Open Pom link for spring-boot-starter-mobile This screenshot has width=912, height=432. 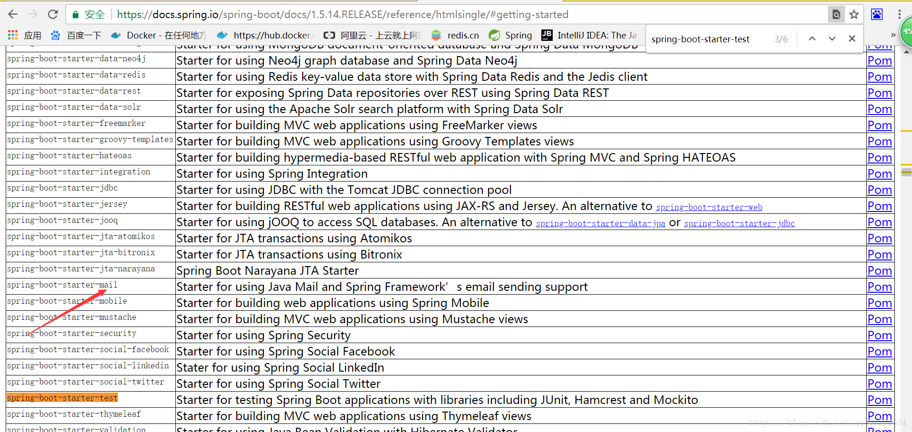tap(880, 303)
